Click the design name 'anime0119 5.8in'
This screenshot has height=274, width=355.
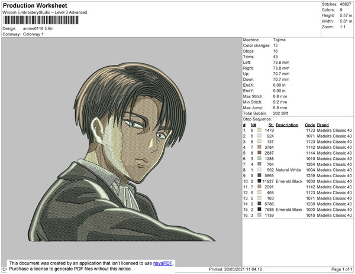point(38,28)
